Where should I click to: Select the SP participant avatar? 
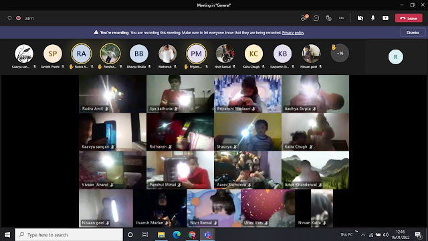53,54
